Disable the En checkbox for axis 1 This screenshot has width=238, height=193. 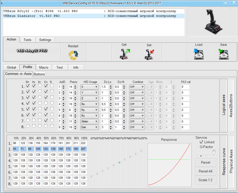(28, 86)
